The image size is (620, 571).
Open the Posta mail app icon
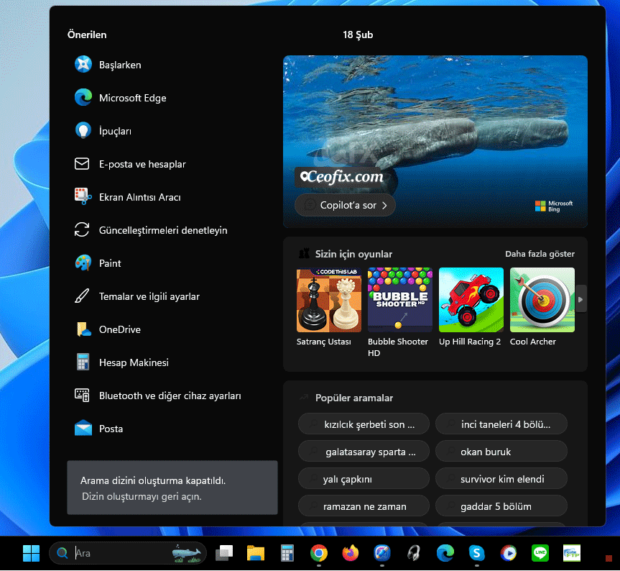click(83, 428)
